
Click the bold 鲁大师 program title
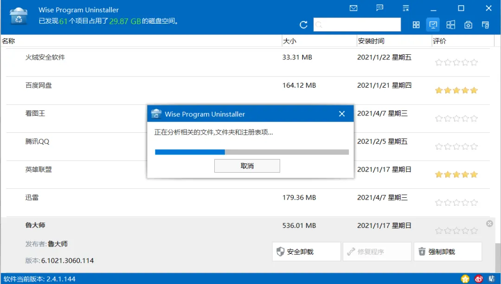coord(35,225)
